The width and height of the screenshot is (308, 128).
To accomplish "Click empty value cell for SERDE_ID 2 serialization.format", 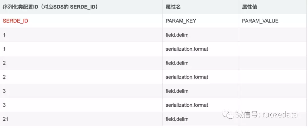I will click(273, 77).
